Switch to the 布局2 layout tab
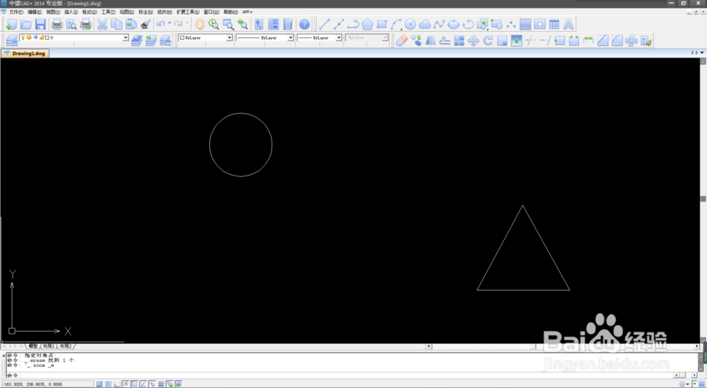 pyautogui.click(x=66, y=346)
